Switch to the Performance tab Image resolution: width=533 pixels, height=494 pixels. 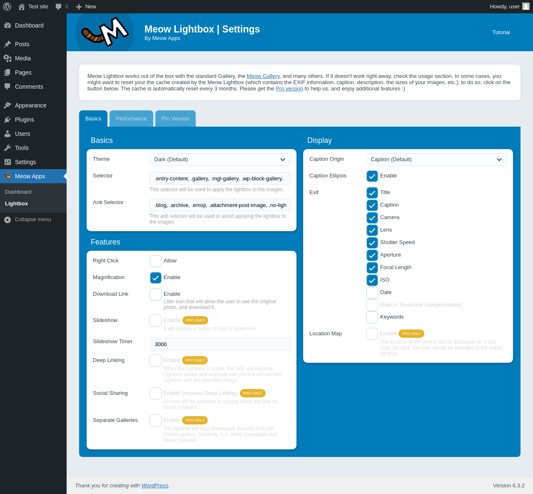131,119
